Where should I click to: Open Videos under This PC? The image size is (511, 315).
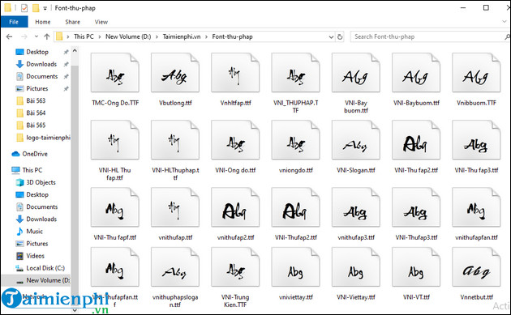35,256
